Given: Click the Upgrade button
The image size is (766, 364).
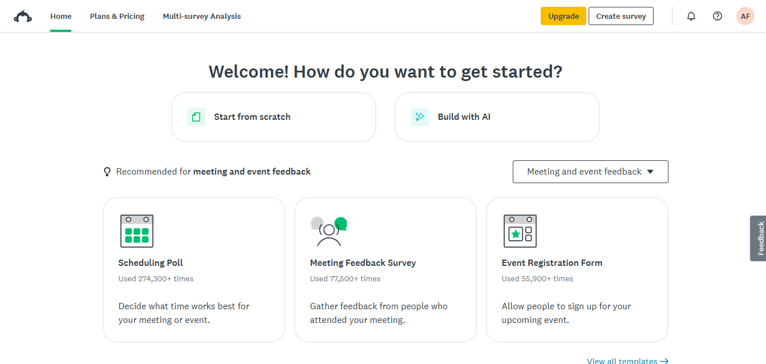Looking at the screenshot, I should [564, 16].
